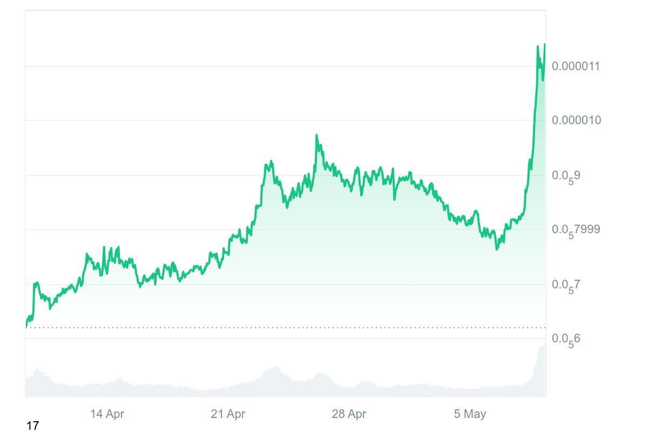Screen dimensions: 648x432
Task: Click the 0.0₅7999 price axis label
Action: (576, 230)
